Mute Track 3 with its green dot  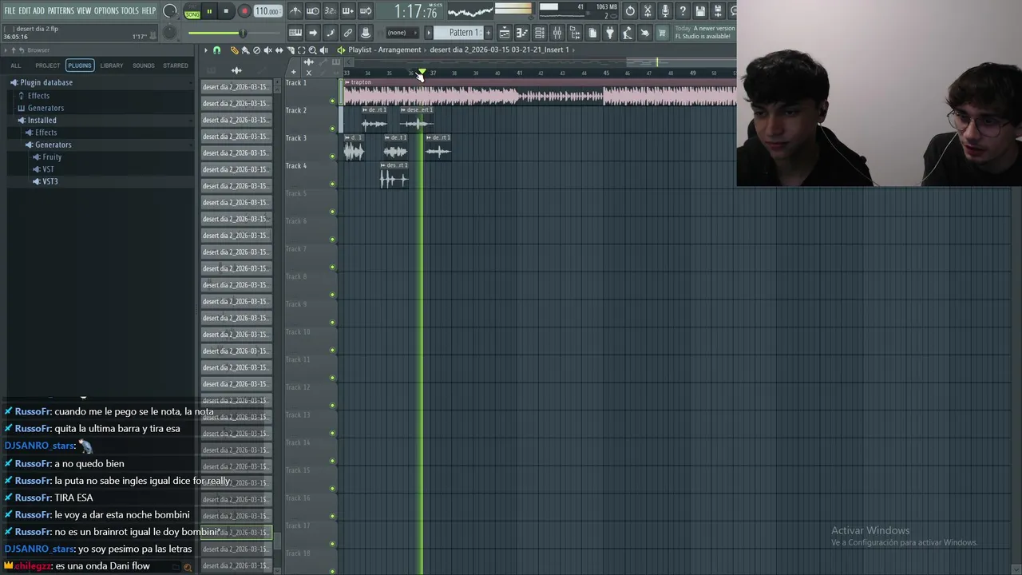click(x=333, y=157)
